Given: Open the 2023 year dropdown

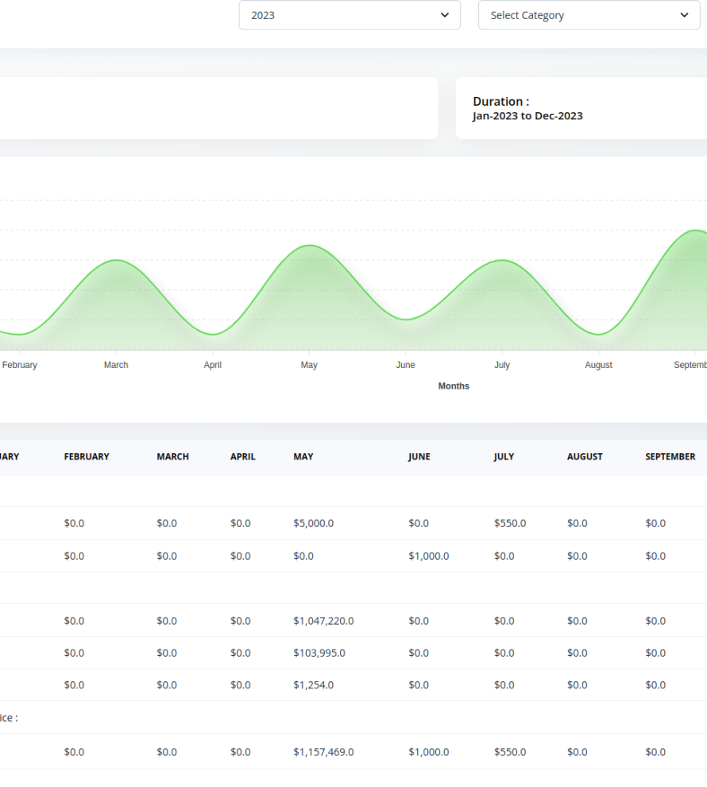Looking at the screenshot, I should point(349,15).
